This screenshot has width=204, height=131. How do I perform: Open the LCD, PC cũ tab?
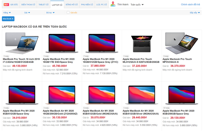point(101,5)
